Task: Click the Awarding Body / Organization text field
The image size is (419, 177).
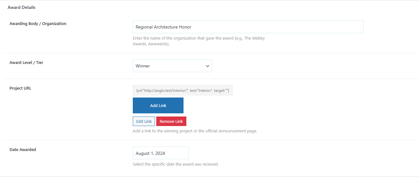Action: click(x=248, y=27)
